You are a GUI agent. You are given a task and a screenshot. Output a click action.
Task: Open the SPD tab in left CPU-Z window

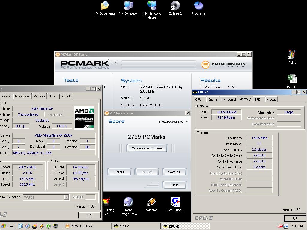[x=52, y=96]
